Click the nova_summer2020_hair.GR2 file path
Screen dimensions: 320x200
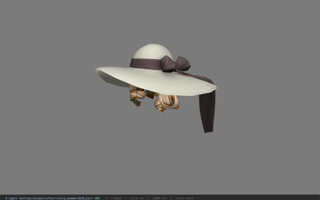(x=53, y=198)
